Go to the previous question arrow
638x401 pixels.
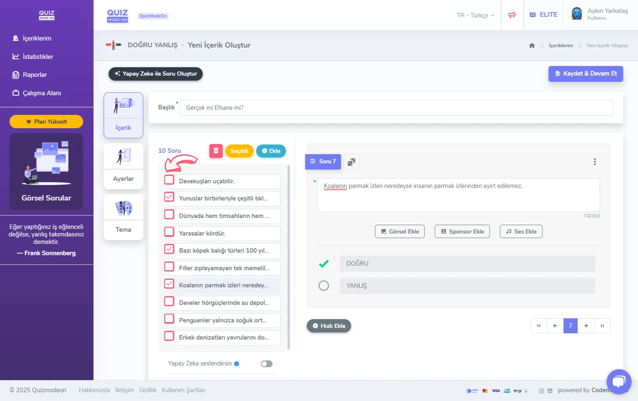click(555, 326)
